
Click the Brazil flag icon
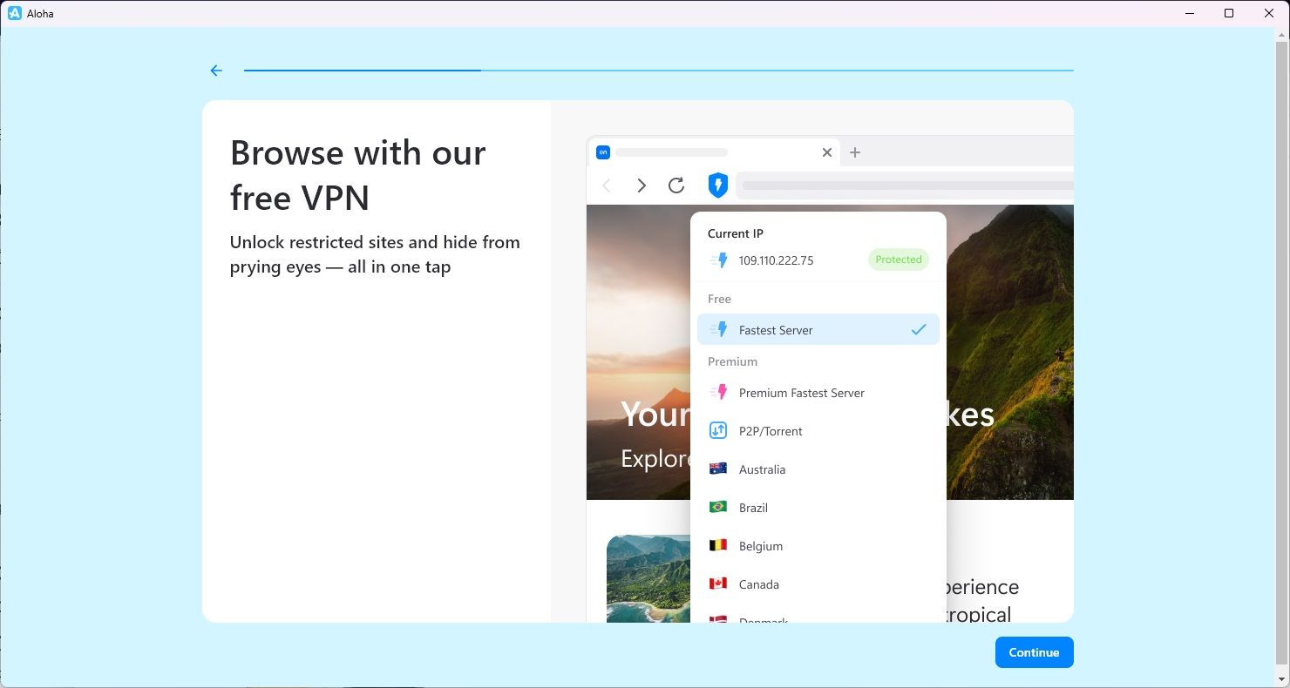pyautogui.click(x=718, y=507)
